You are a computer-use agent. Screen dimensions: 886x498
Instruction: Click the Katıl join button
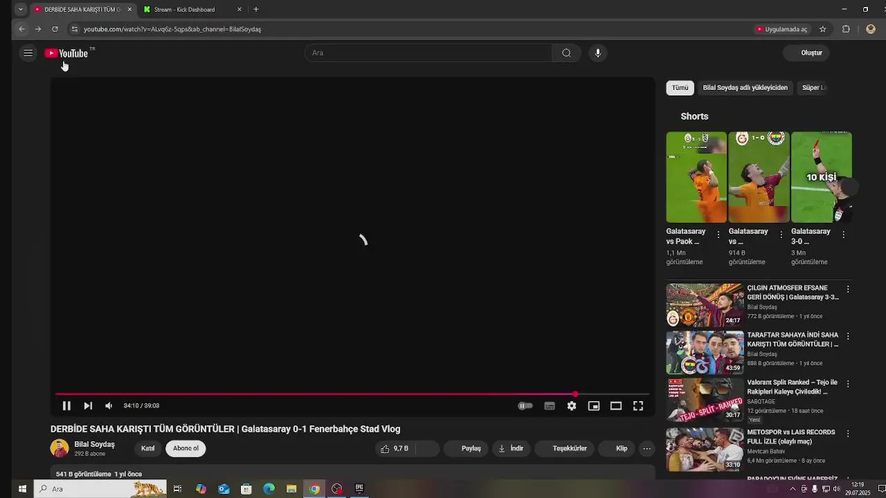pyautogui.click(x=148, y=448)
